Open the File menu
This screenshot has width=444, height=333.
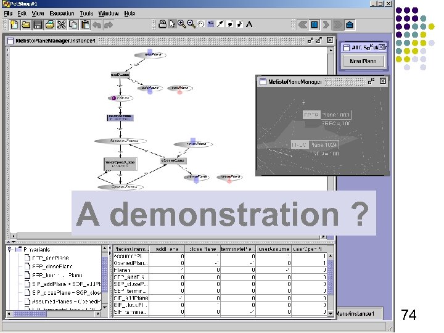click(x=8, y=14)
